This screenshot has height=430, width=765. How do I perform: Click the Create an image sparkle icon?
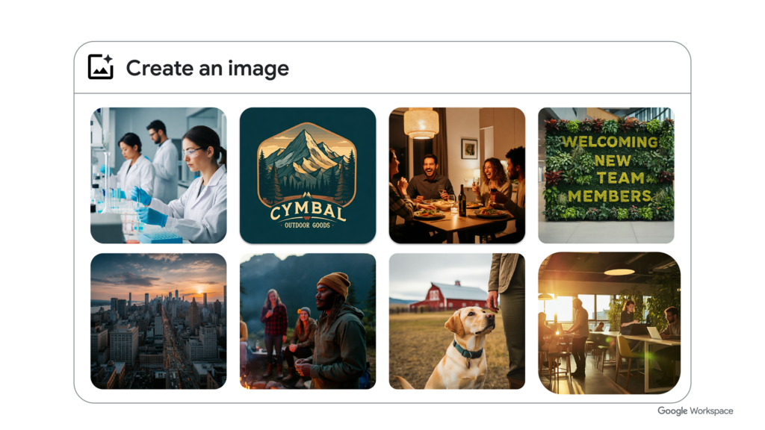[x=100, y=67]
